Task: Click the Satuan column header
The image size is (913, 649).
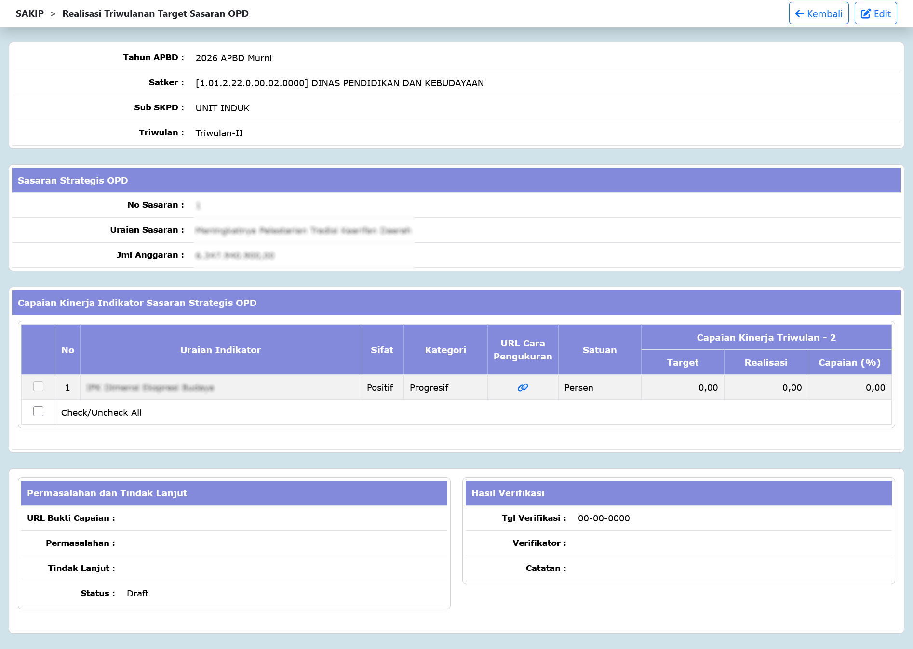Action: coord(600,350)
